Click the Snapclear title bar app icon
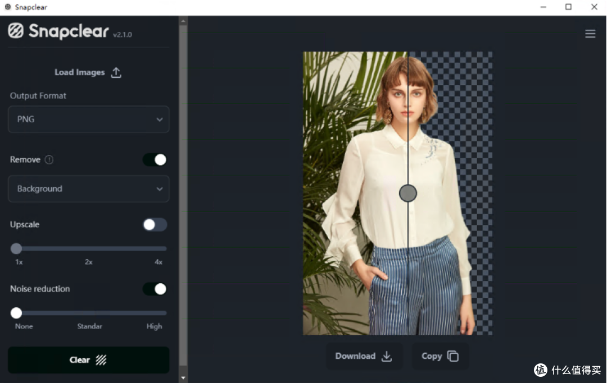The image size is (607, 383). pos(8,7)
